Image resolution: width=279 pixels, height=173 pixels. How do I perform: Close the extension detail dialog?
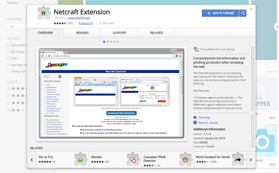(251, 9)
